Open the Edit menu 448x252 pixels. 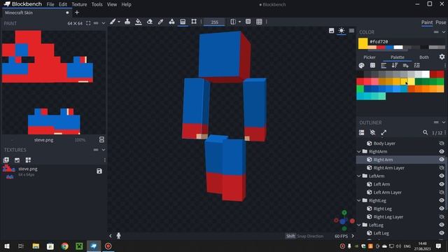click(63, 5)
